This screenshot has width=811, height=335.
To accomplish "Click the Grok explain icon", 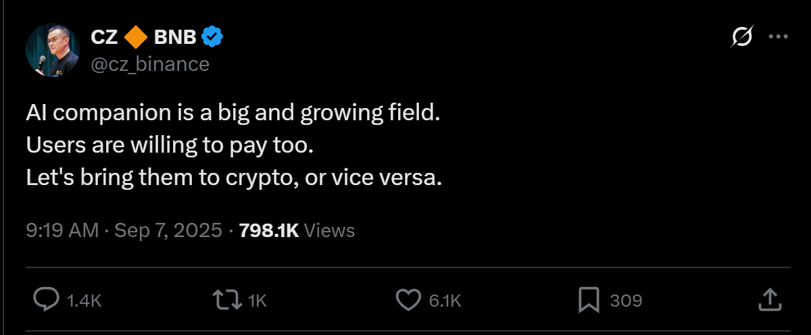I will click(741, 38).
